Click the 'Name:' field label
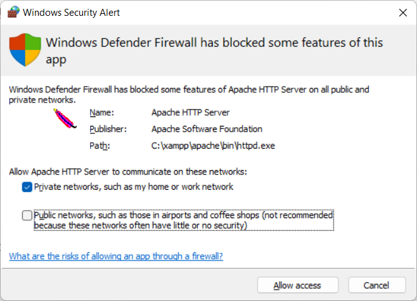The image size is (417, 301). (x=101, y=113)
